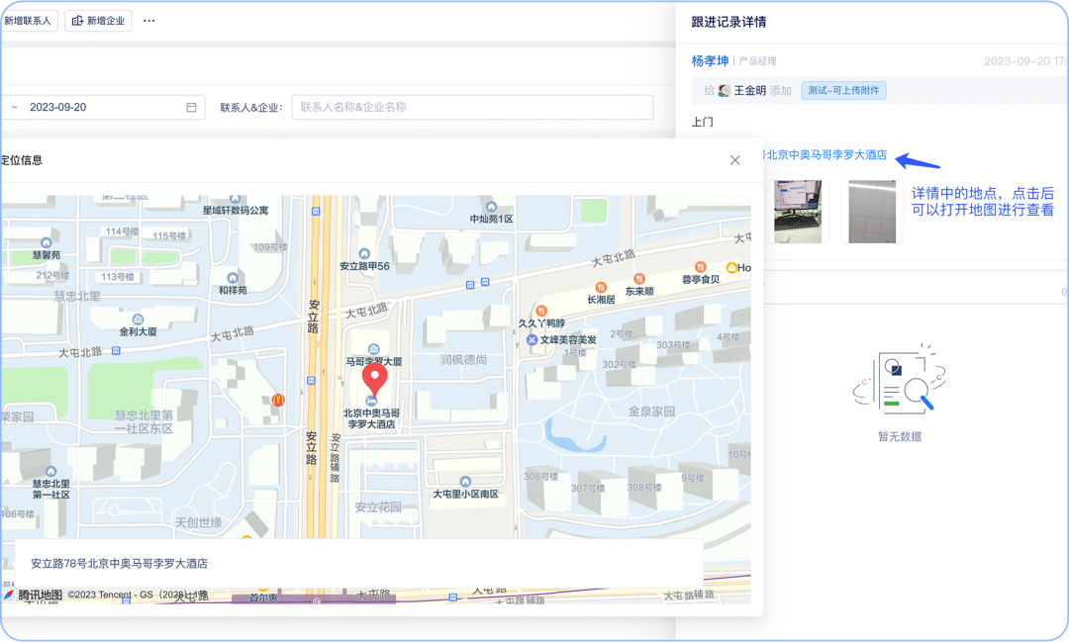Click the 长湘居 restaurant icon

click(x=601, y=288)
